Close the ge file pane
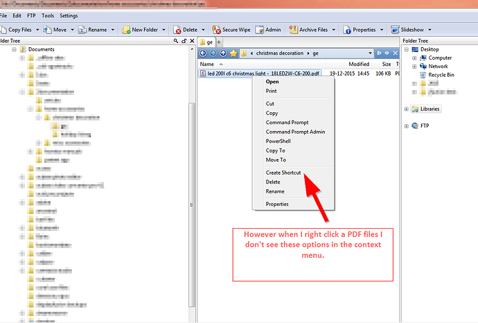This screenshot has width=478, height=323. click(x=395, y=53)
